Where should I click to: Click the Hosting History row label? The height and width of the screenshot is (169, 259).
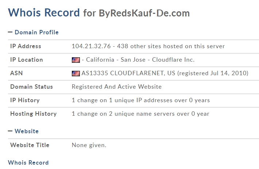click(x=33, y=114)
